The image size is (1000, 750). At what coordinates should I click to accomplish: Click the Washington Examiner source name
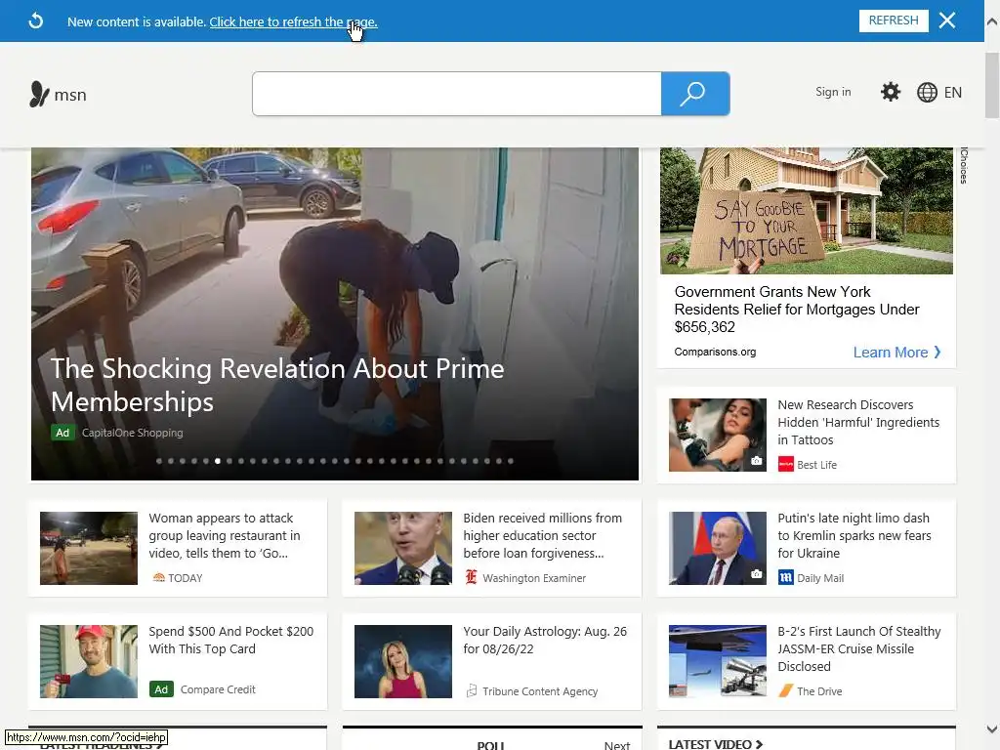coord(534,578)
